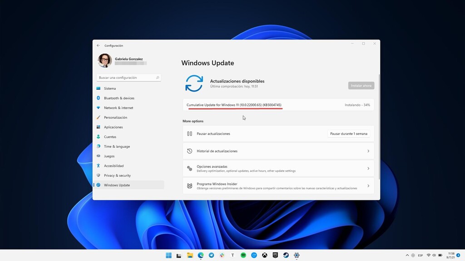Click the Windows Update circular arrows icon
The image size is (465, 261).
tap(194, 84)
